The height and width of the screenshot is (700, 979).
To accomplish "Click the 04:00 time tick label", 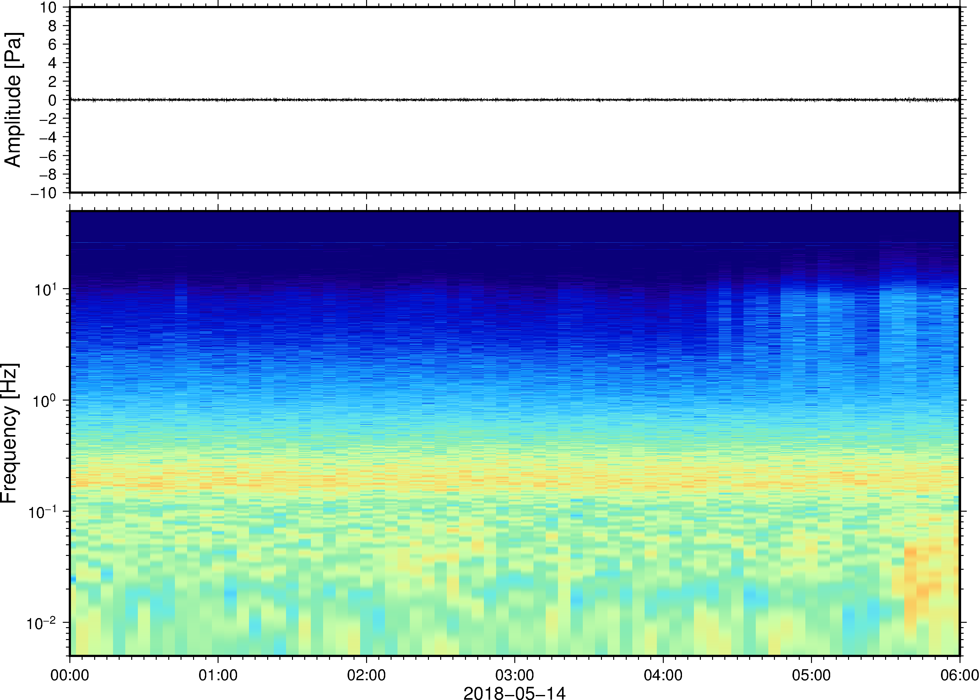I will (x=663, y=675).
